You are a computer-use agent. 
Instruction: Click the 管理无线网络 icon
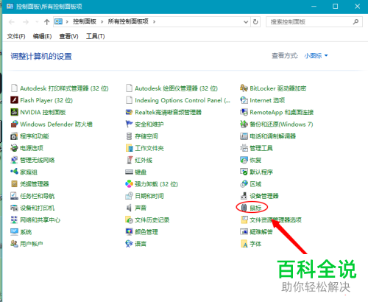[14, 160]
